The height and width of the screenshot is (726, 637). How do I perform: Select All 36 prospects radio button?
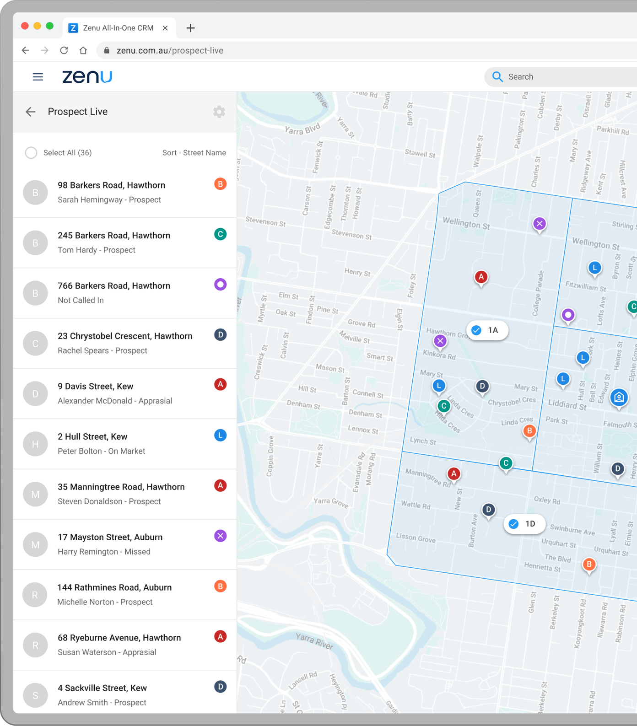pos(31,153)
